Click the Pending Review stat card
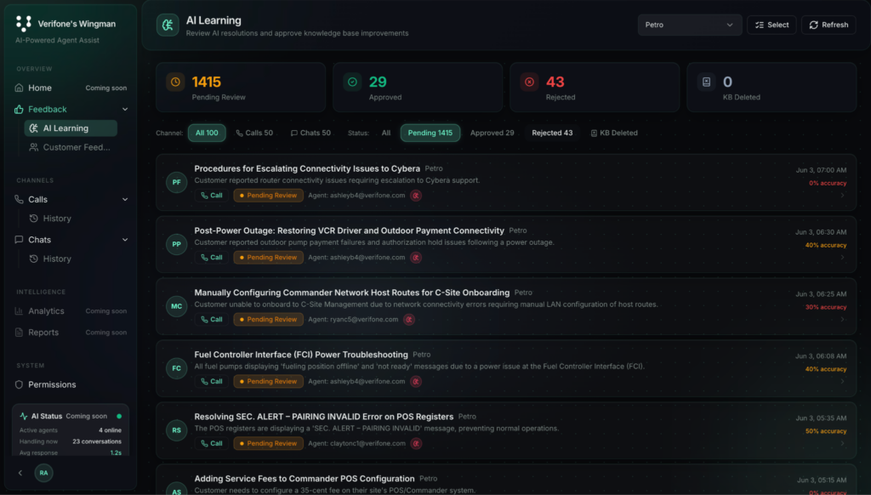This screenshot has width=871, height=495. tap(241, 88)
